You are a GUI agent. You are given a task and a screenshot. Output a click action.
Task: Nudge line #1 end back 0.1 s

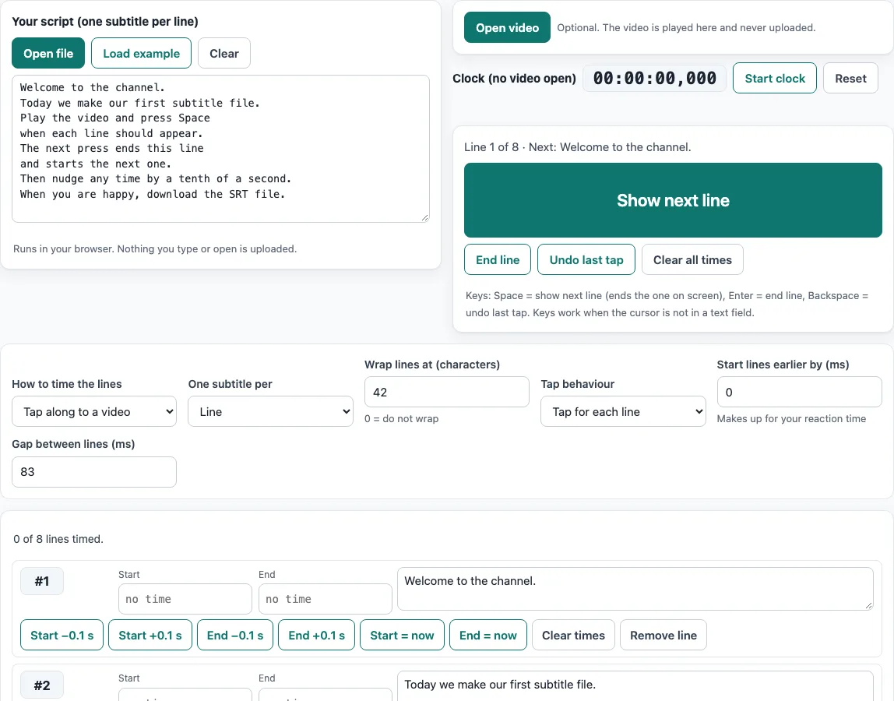(235, 635)
